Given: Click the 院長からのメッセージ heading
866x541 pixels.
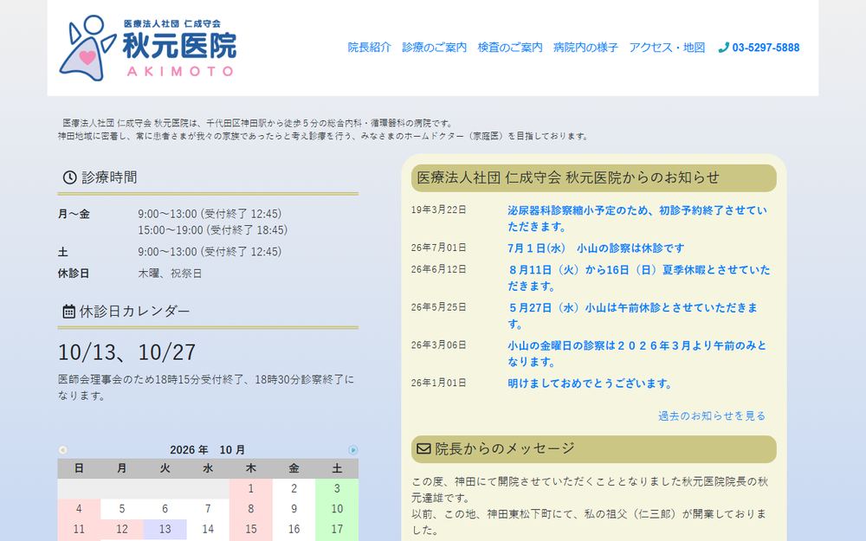Looking at the screenshot, I should tap(505, 448).
